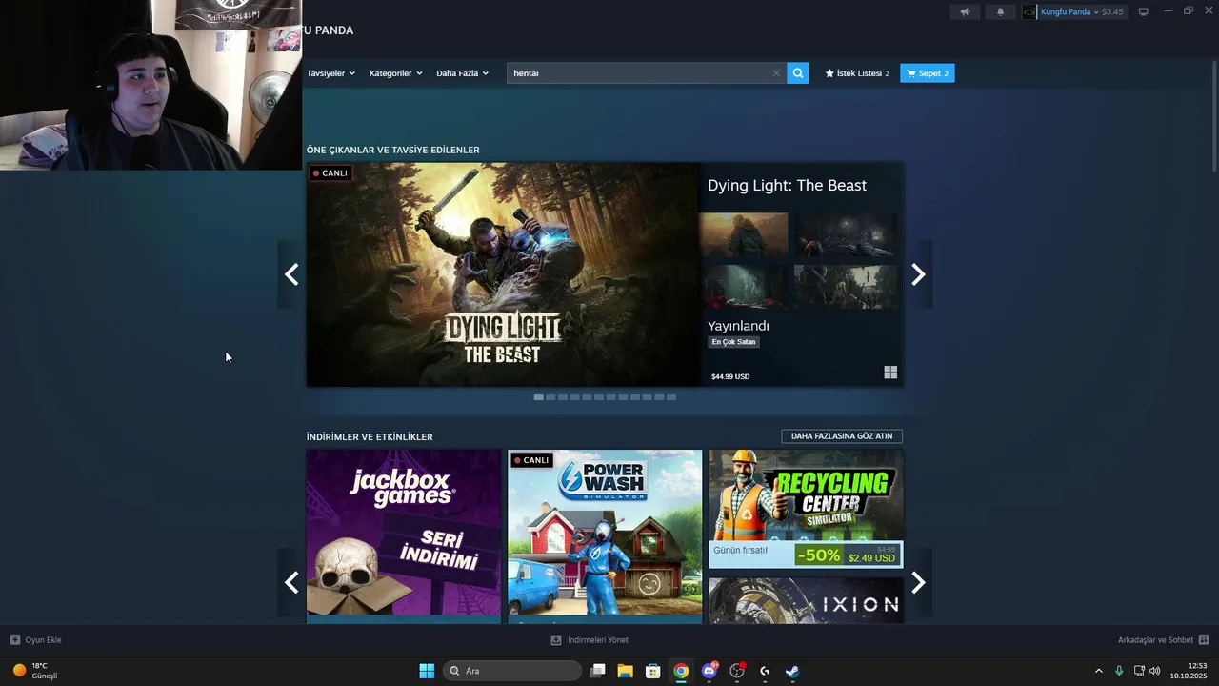Open the weather widget showing 18°C Güneşli
The image size is (1219, 686).
(35, 671)
